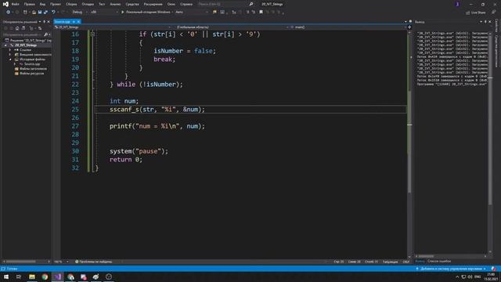Screen dimensions: 501x282
Task: Open the editor tab list dropdown arrow
Action: [405, 21]
